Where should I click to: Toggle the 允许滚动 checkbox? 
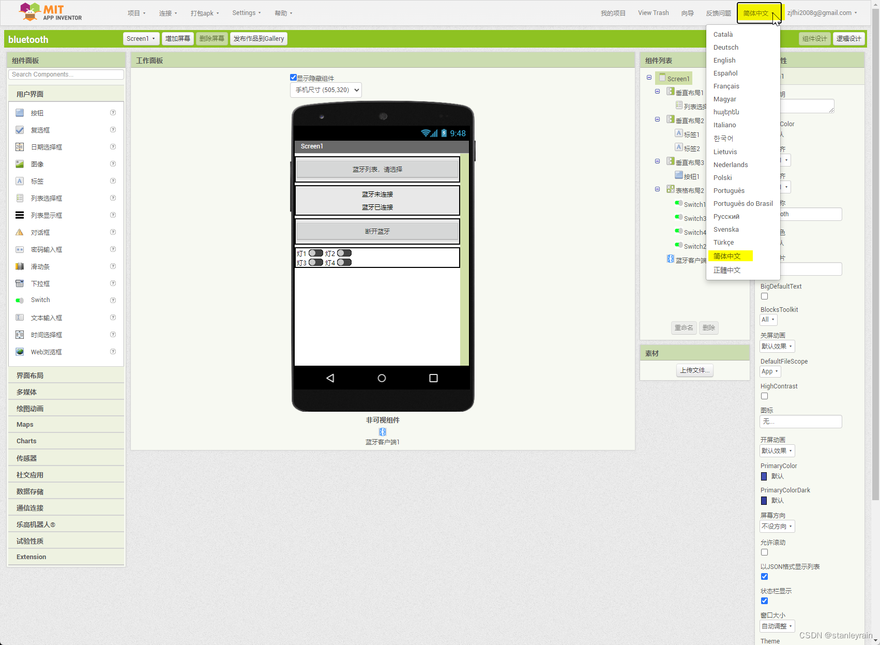click(764, 552)
